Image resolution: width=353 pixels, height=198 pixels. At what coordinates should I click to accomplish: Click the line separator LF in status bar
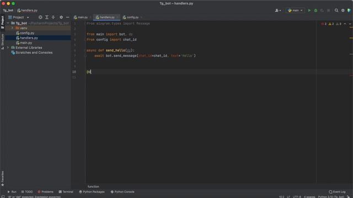pos(288,197)
